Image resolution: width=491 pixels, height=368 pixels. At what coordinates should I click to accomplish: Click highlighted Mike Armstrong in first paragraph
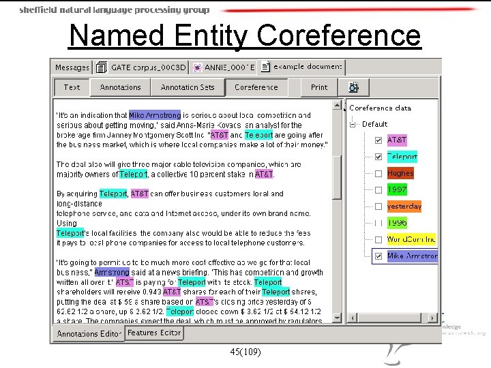(x=155, y=115)
